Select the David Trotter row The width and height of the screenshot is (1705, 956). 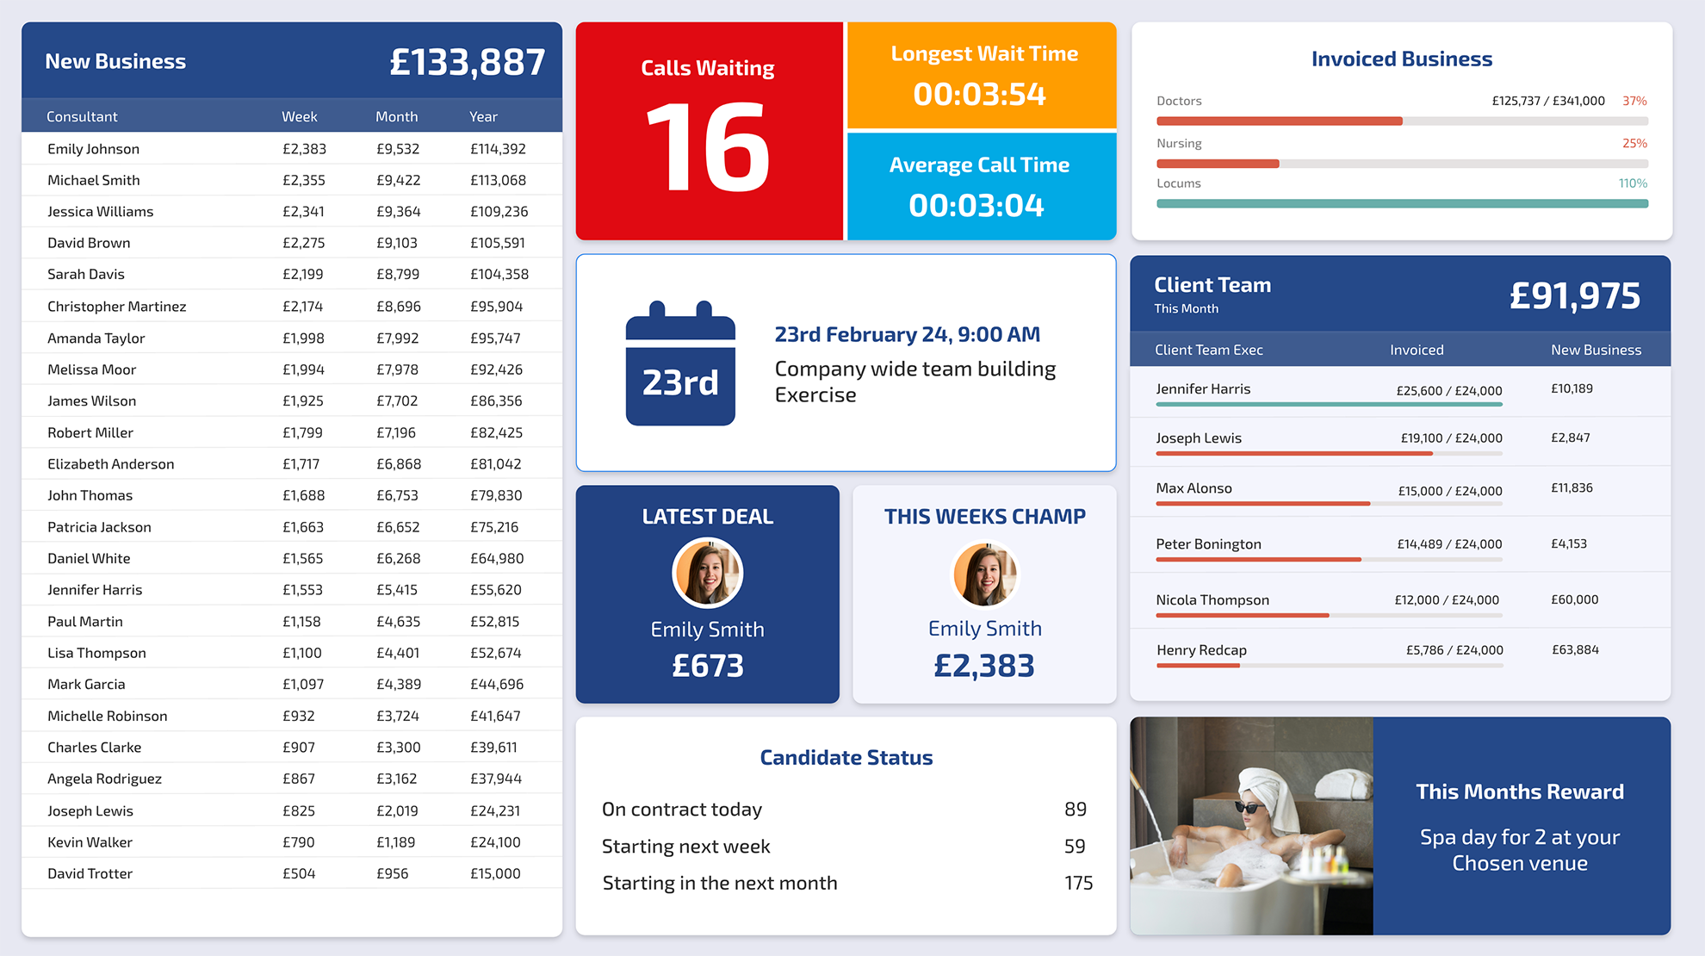click(292, 873)
